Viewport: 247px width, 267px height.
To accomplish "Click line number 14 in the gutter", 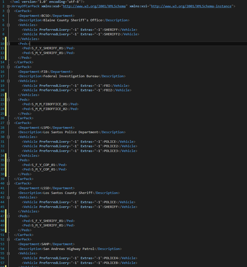I will coord(3,62).
